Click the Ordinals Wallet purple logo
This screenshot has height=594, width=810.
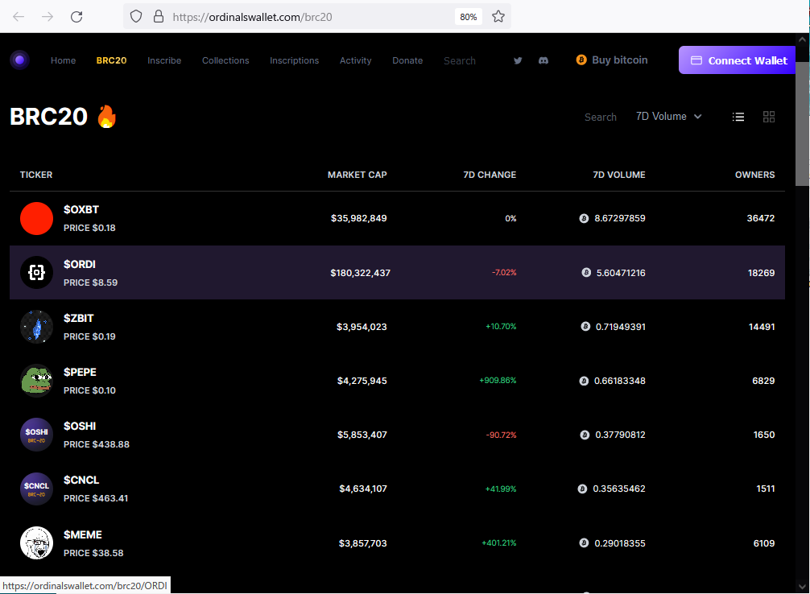[x=19, y=60]
